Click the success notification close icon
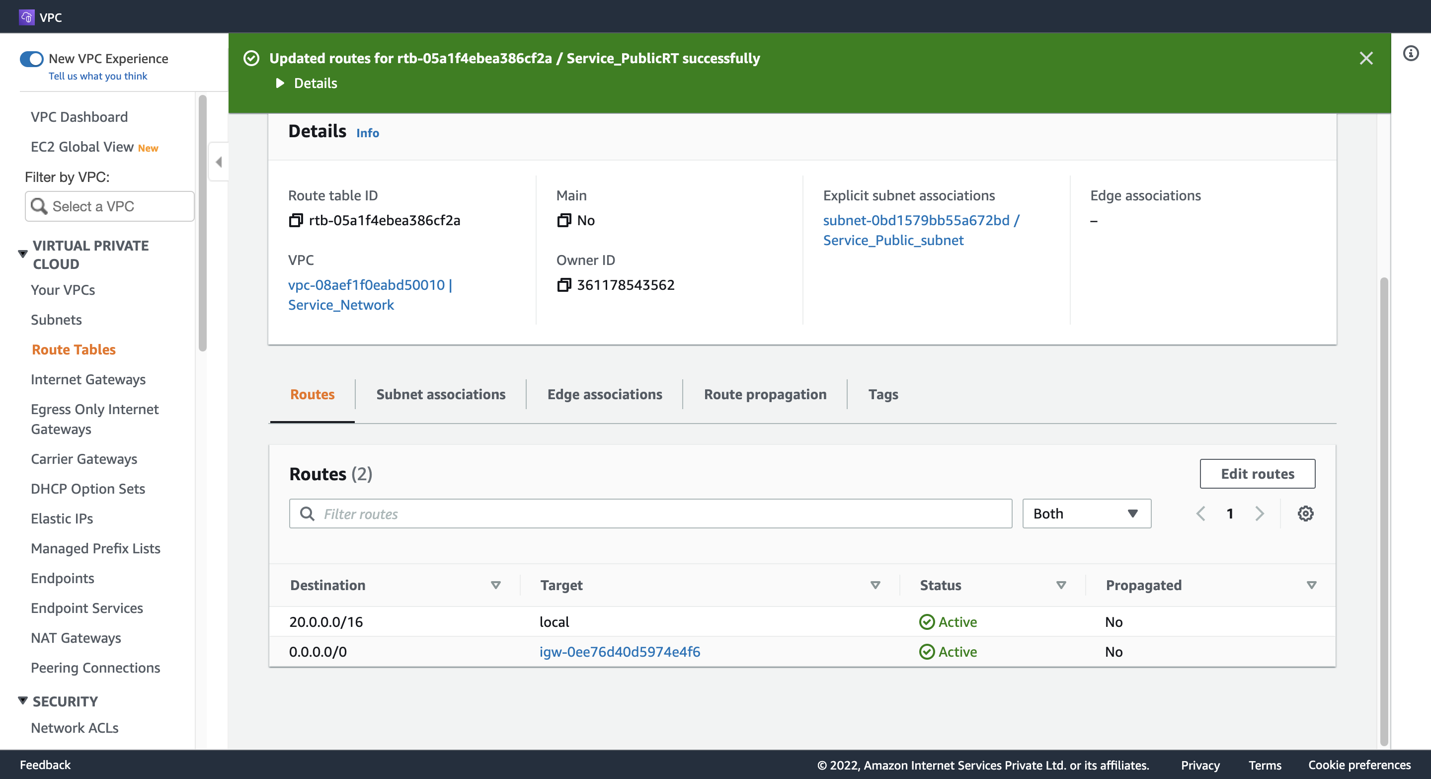Image resolution: width=1431 pixels, height=779 pixels. 1367,58
